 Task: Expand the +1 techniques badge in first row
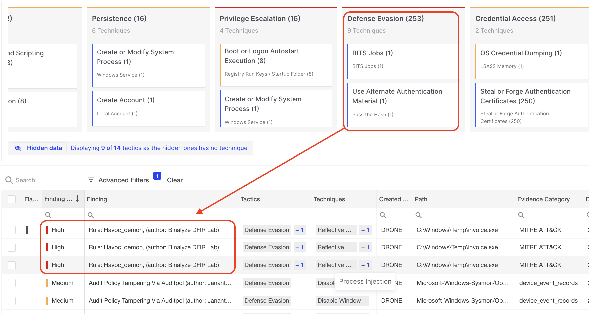click(x=365, y=230)
